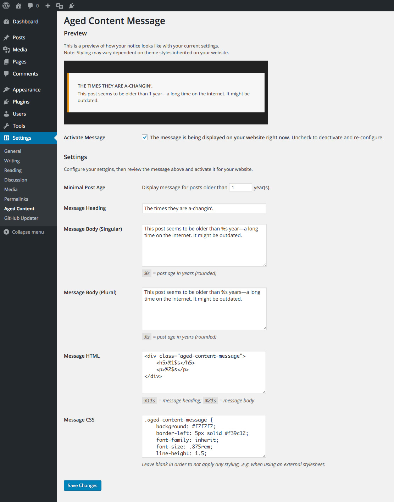394x502 pixels.
Task: Click the Message Body (Singular) textarea
Action: (x=204, y=245)
